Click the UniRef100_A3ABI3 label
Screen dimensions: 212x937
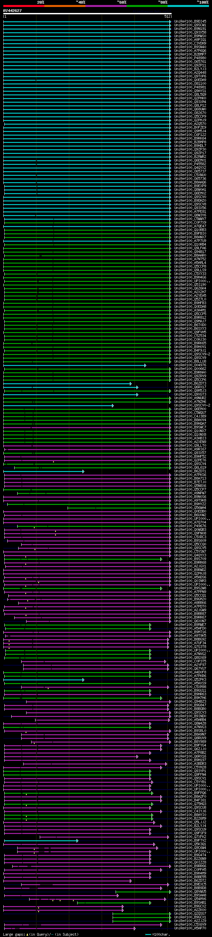click(190, 438)
